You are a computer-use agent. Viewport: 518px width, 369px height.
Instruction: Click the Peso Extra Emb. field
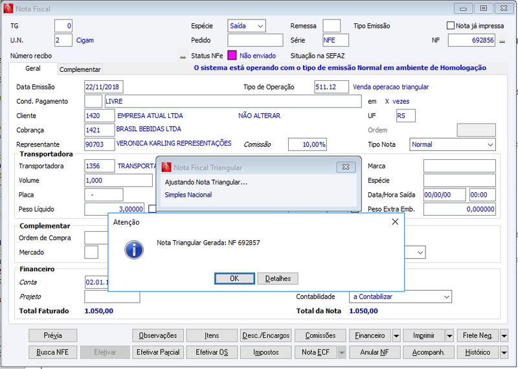point(460,209)
